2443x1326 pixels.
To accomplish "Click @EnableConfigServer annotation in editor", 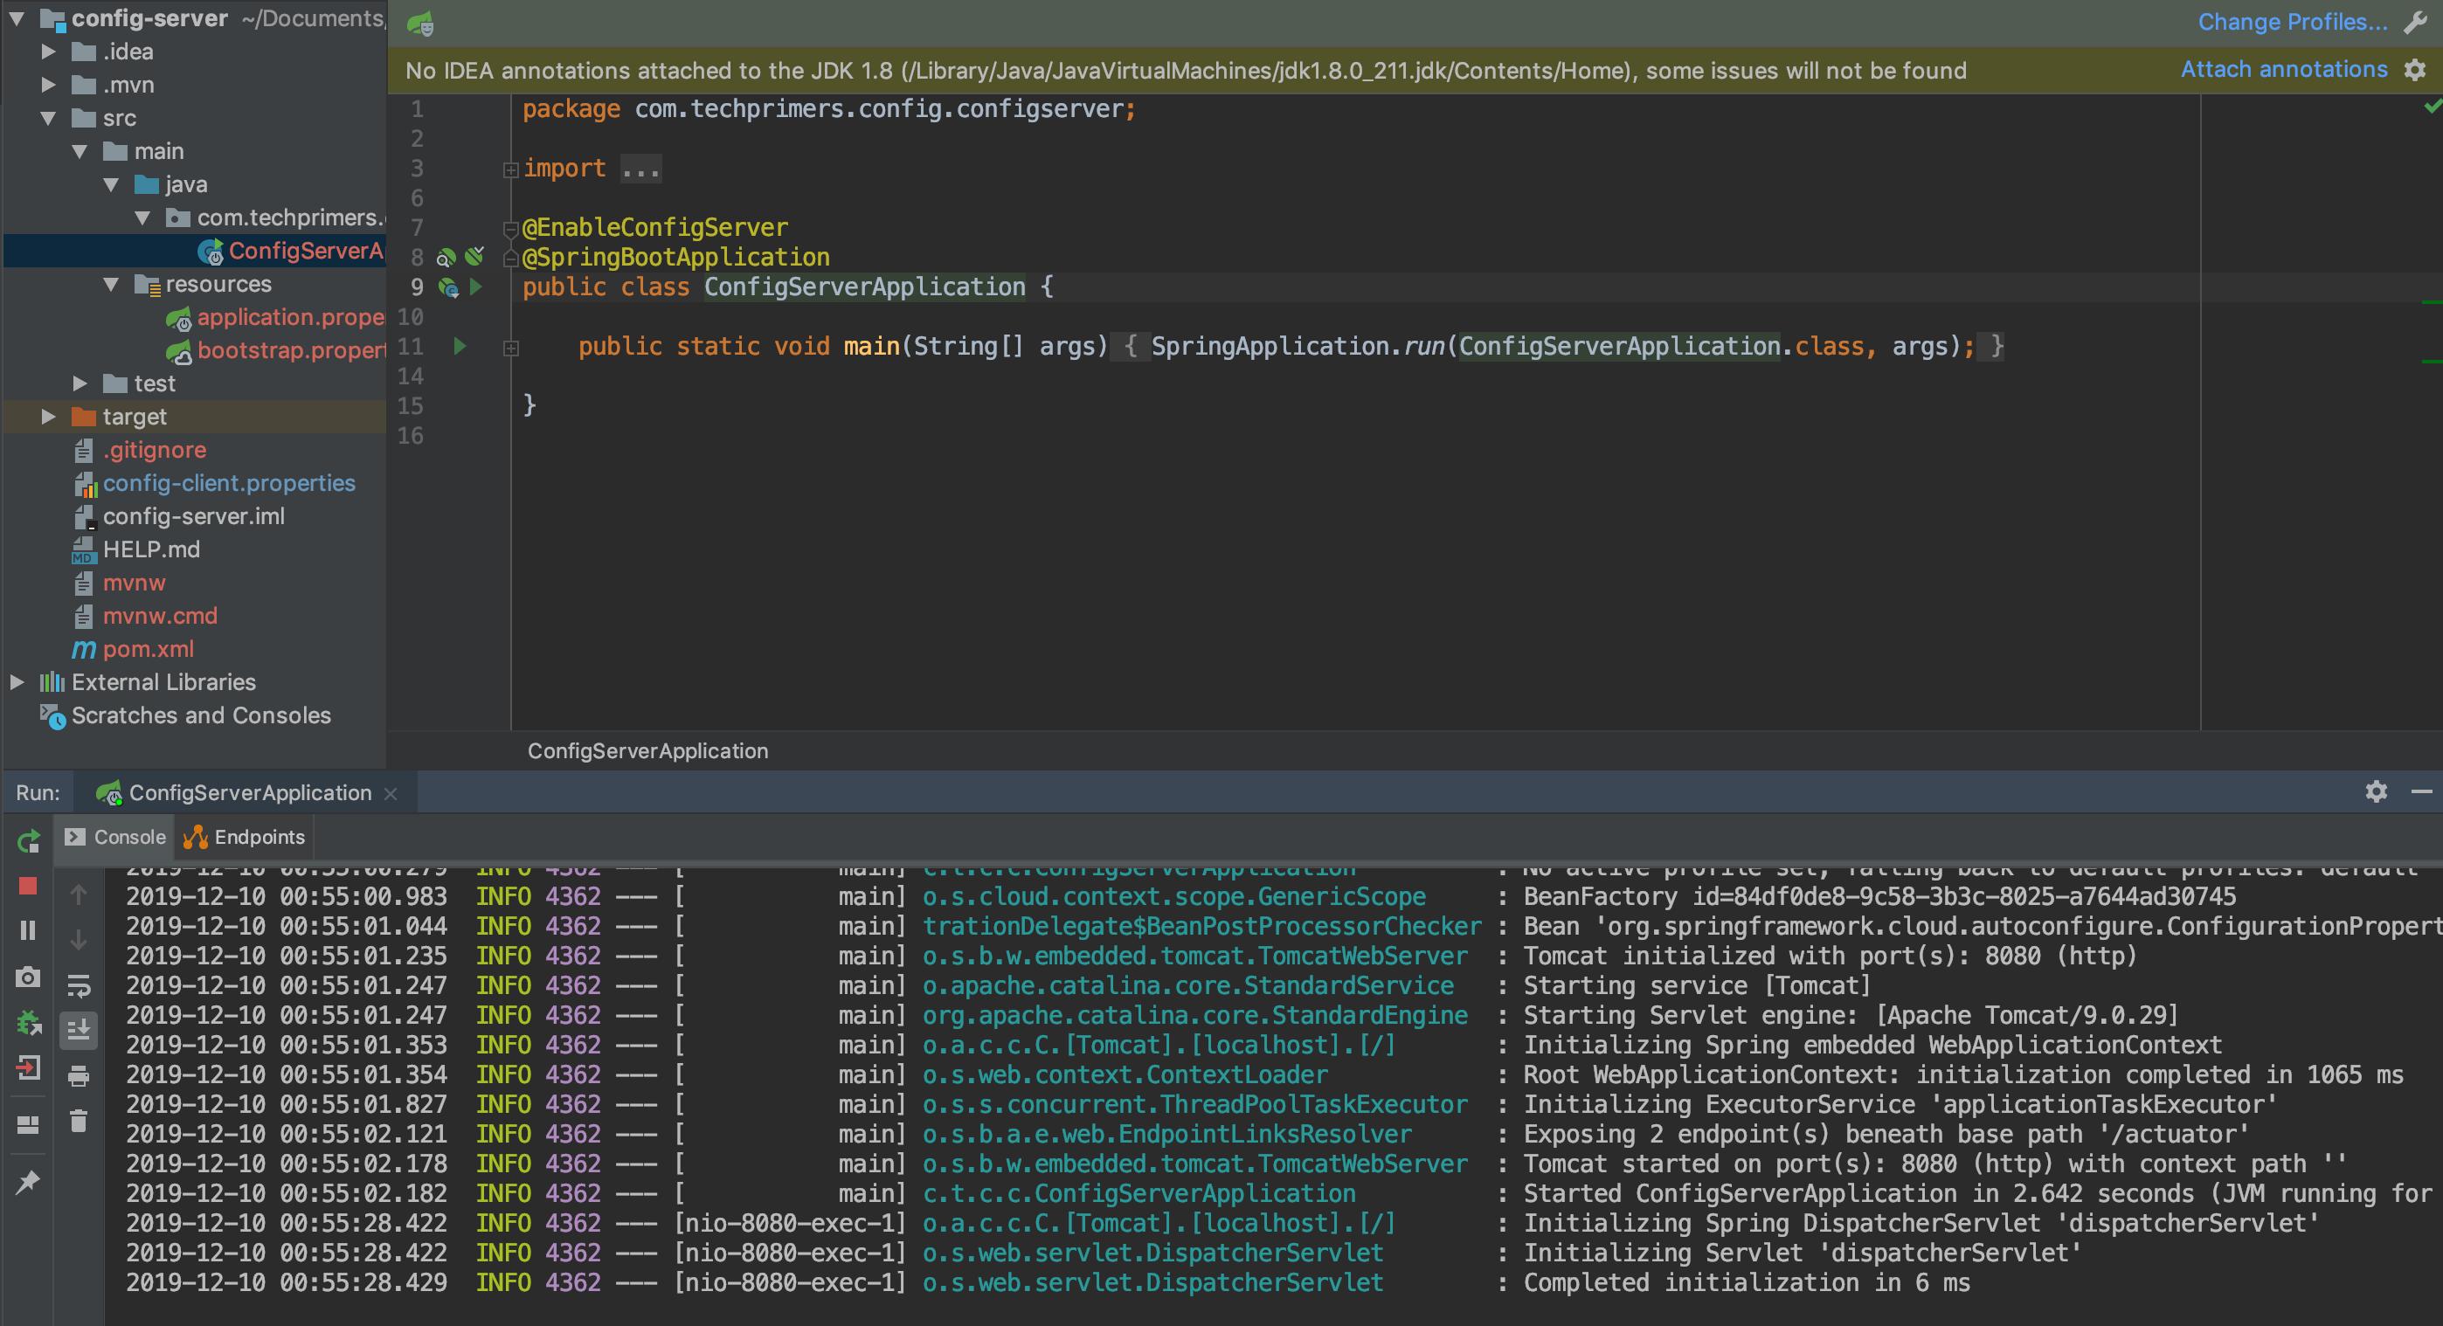I will [655, 227].
